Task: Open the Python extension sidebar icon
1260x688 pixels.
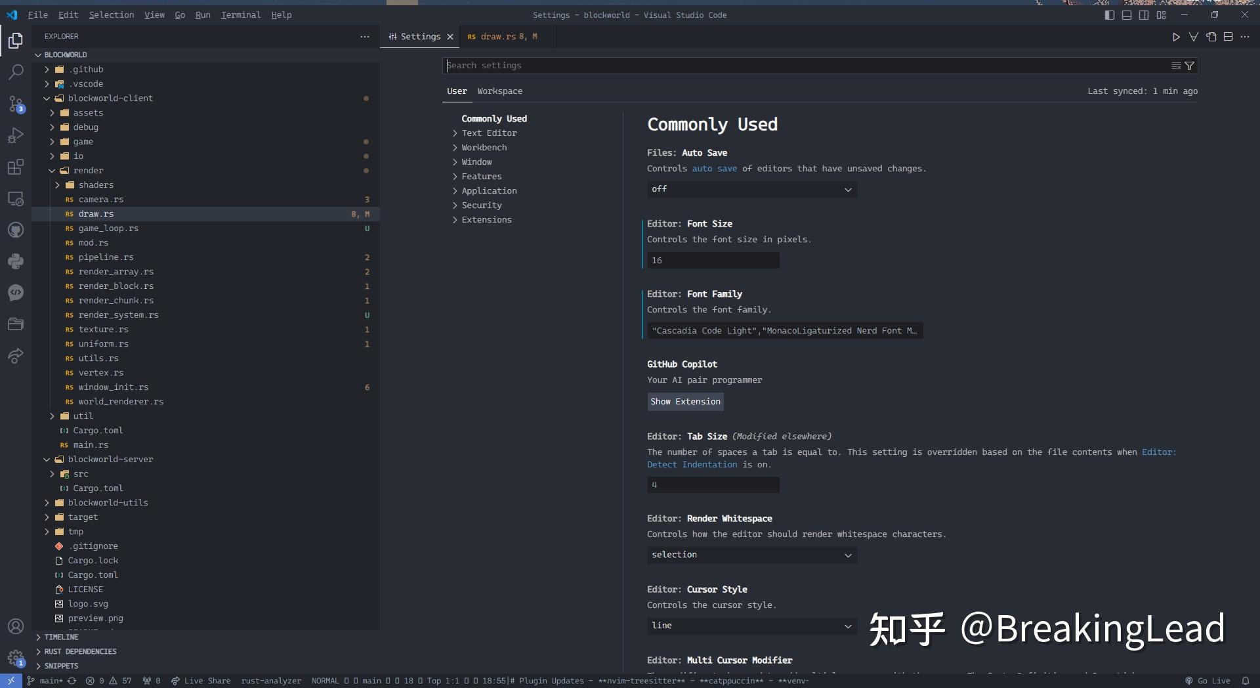Action: 16,261
